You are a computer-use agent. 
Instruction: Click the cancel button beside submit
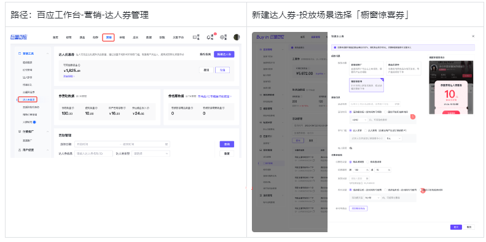[469, 227]
